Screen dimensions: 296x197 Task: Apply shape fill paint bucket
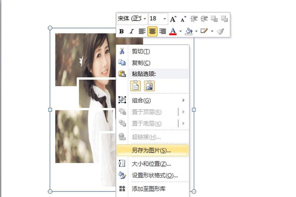click(189, 31)
